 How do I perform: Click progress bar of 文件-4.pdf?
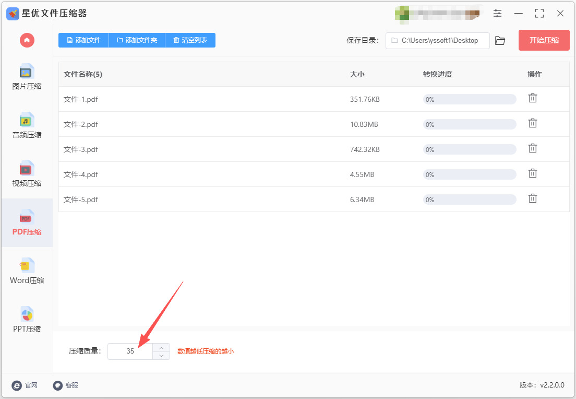pyautogui.click(x=470, y=174)
